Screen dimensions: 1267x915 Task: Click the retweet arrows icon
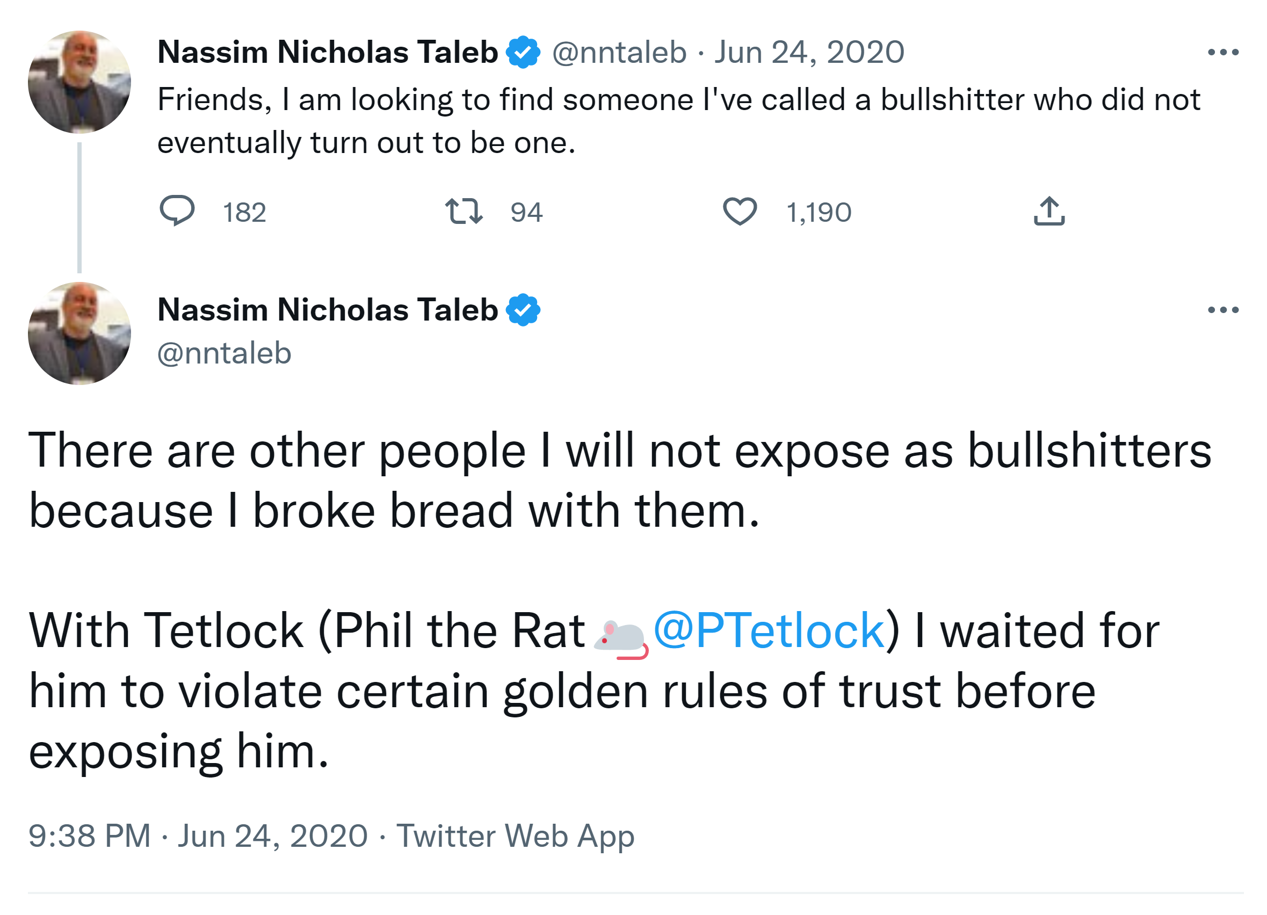[x=464, y=211]
